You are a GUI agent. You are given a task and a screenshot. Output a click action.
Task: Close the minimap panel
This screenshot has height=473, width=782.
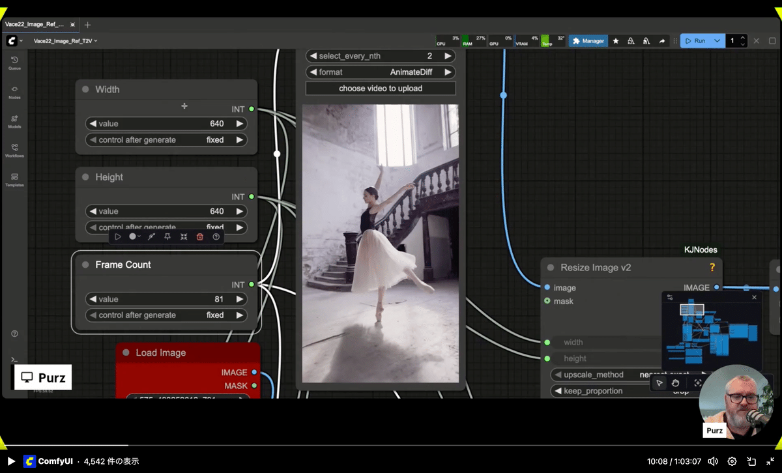point(754,297)
